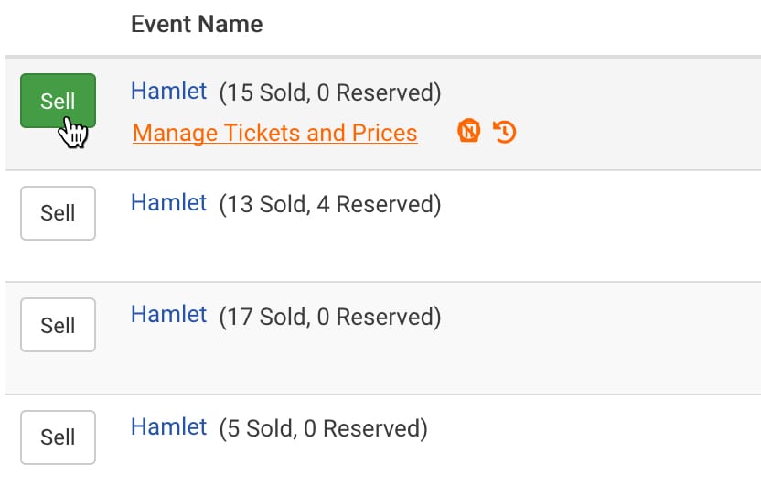The width and height of the screenshot is (761, 496).
Task: Open Hamlet event with 17 Sold
Action: pos(169,314)
